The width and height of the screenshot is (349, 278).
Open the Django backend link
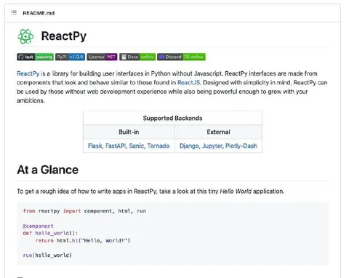tap(190, 146)
